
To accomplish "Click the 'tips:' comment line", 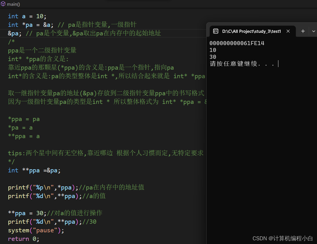I will (x=106, y=153).
